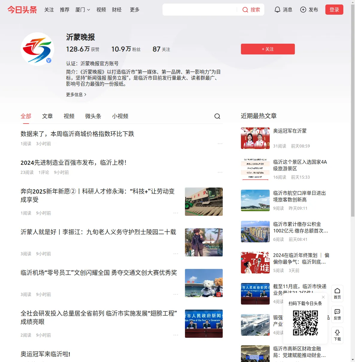
Task: Click thumbnail of 临沂市航空口岸 hot article
Action: pos(255,200)
